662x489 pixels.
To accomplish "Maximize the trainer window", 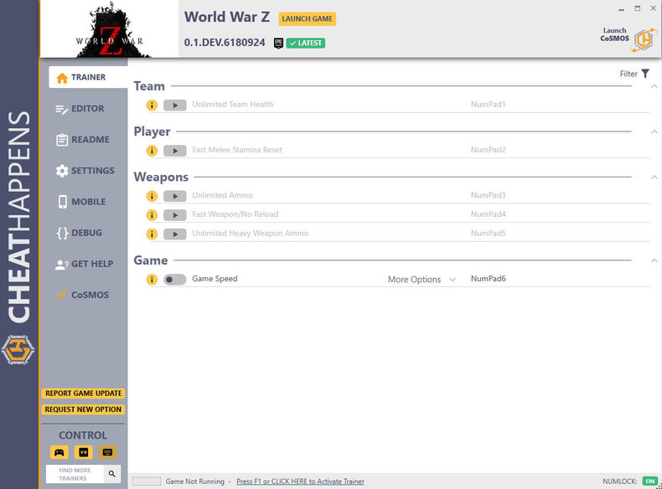I will point(637,8).
